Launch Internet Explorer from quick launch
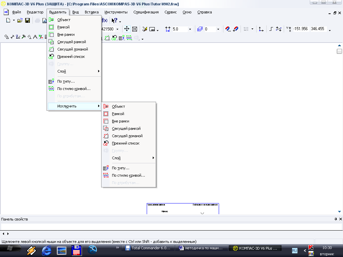Screen dimensions: 343x257 pyautogui.click(x=46, y=250)
